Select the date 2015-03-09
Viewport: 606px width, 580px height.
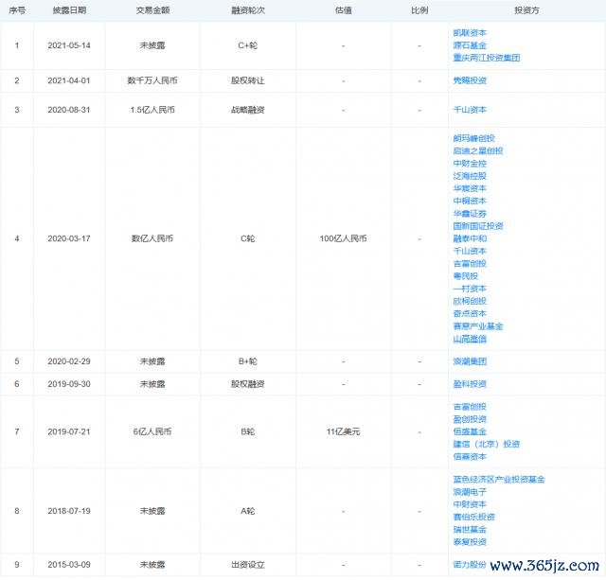click(69, 564)
